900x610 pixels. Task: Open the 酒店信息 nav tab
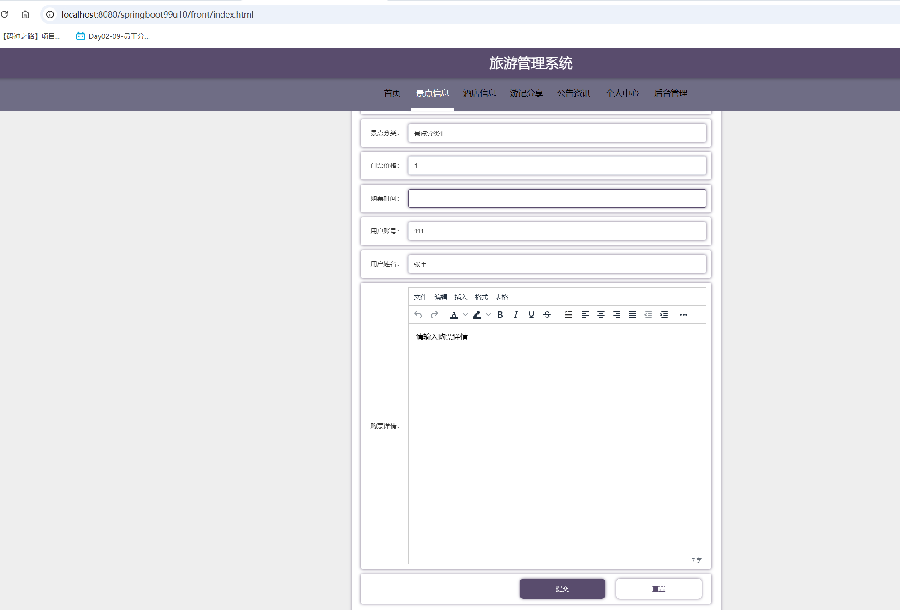pos(480,93)
